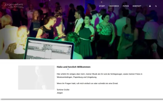This screenshot has height=101, width=163.
Task: Click text starting 'Hier erfahrt ihr einiges'
Action: pos(99,74)
